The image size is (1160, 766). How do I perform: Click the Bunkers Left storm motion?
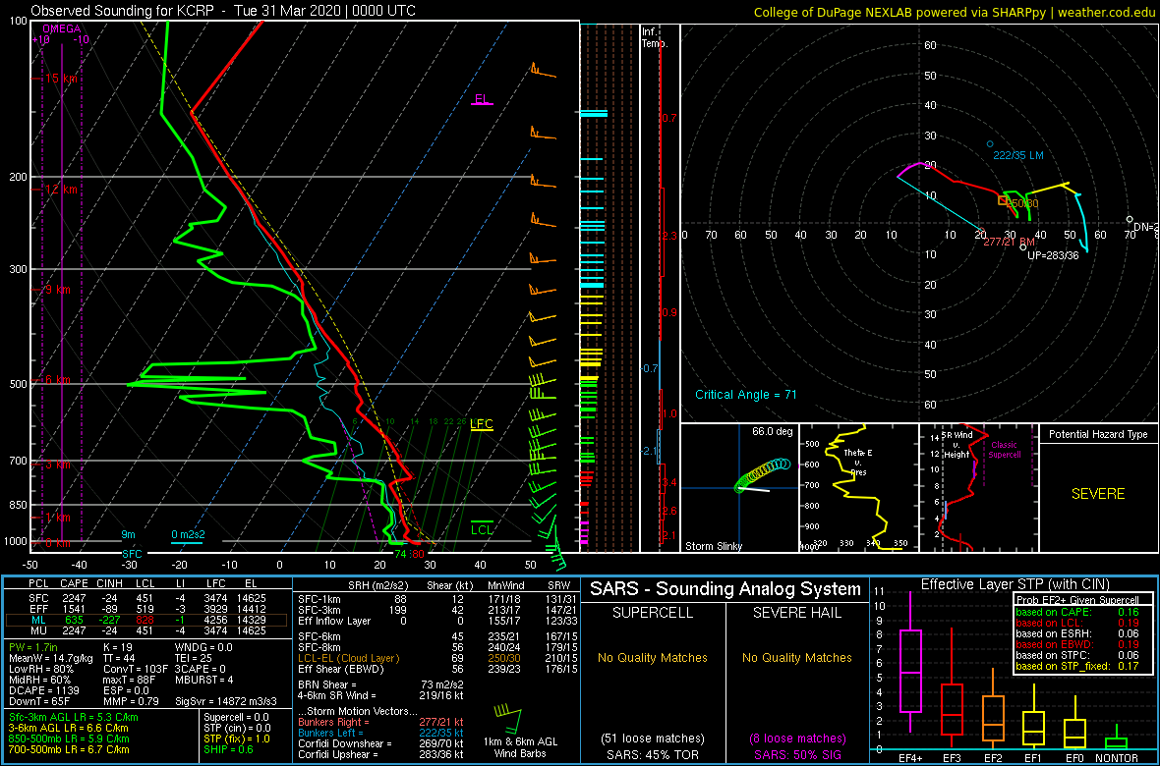click(x=381, y=732)
